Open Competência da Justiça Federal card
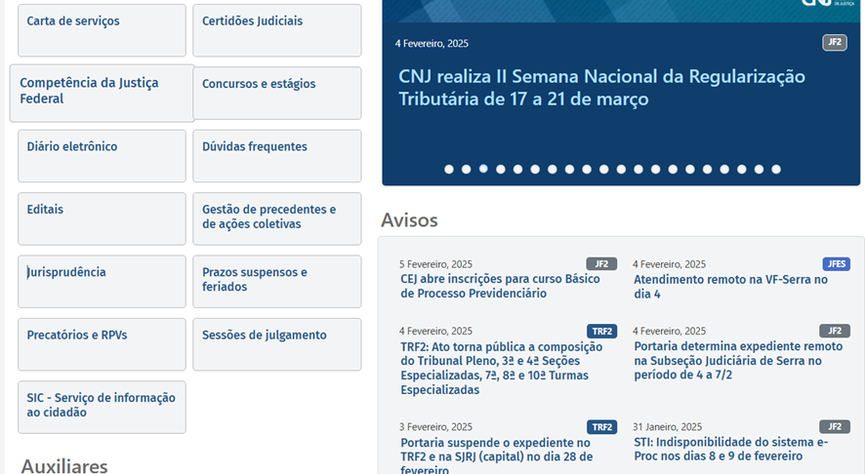The height and width of the screenshot is (474, 865). [103, 94]
